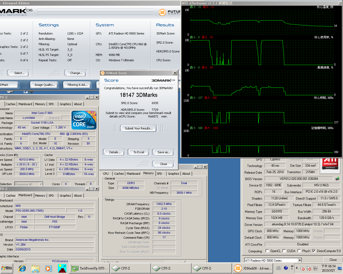Click the network status tray icon
Image resolution: width=343 pixels, height=274 pixels.
(315, 268)
